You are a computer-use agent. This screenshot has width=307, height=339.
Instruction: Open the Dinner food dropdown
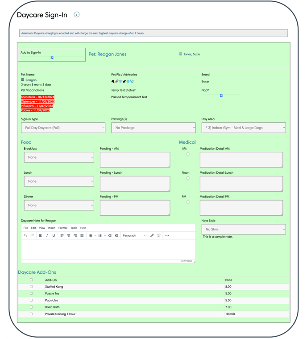pos(59,205)
